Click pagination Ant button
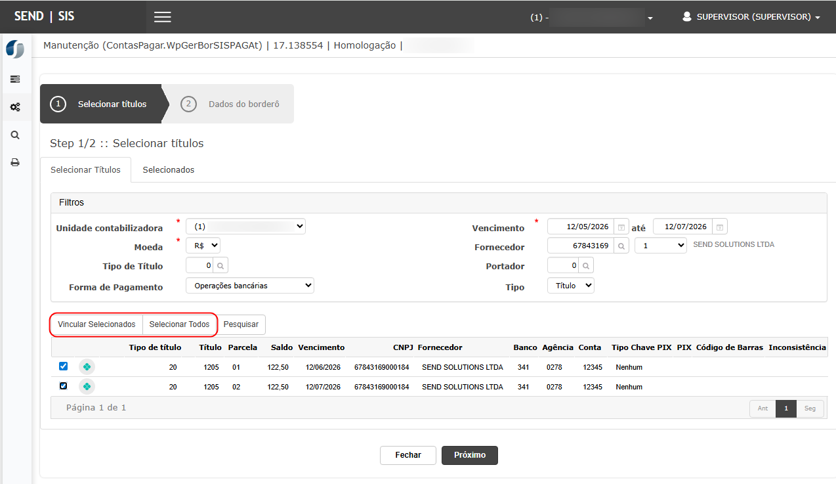 point(763,408)
